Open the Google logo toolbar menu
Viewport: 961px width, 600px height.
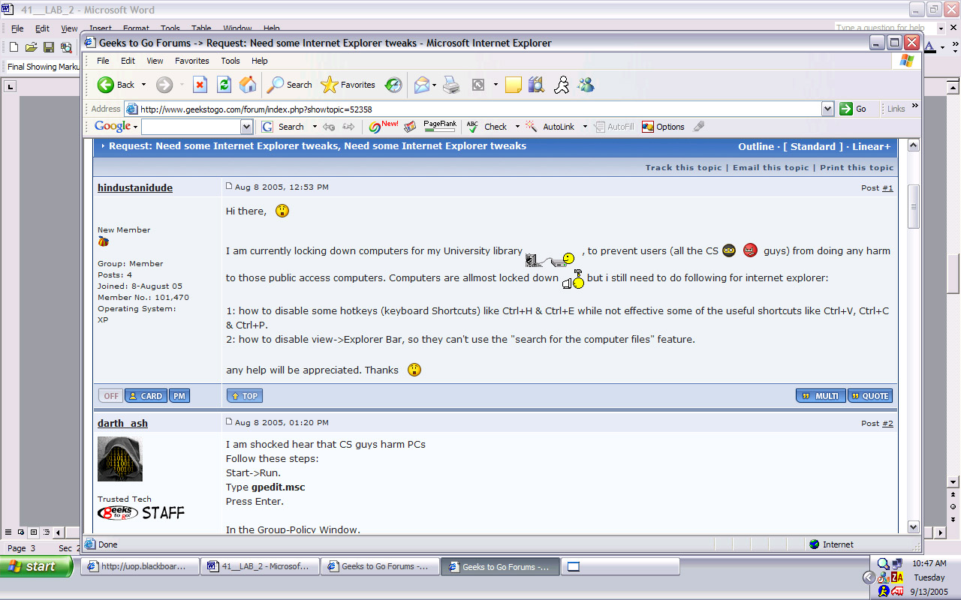116,127
